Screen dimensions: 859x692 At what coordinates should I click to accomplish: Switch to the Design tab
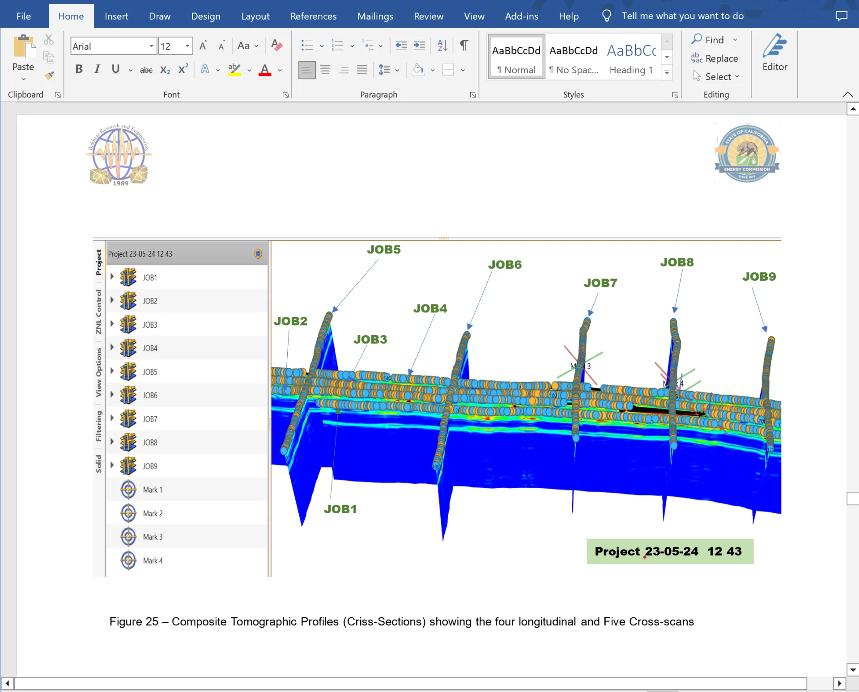point(206,16)
